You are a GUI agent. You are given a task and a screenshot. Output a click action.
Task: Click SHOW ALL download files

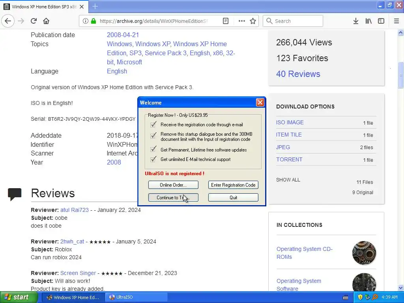pyautogui.click(x=288, y=180)
